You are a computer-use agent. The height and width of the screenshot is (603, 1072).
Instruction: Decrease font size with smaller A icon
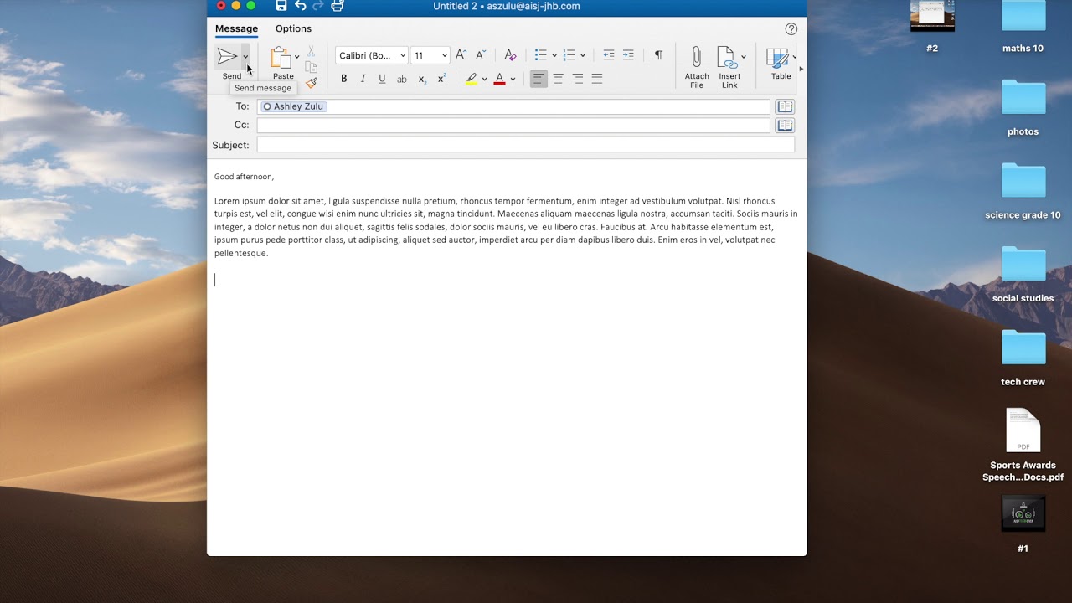[x=481, y=55]
